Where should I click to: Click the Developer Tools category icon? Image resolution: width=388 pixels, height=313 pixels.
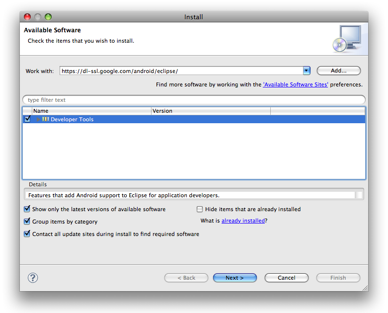tap(46, 119)
